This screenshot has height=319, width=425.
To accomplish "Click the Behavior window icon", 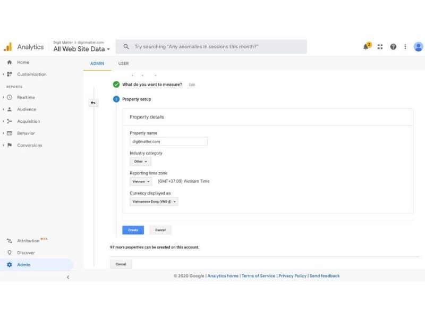I will [x=10, y=133].
